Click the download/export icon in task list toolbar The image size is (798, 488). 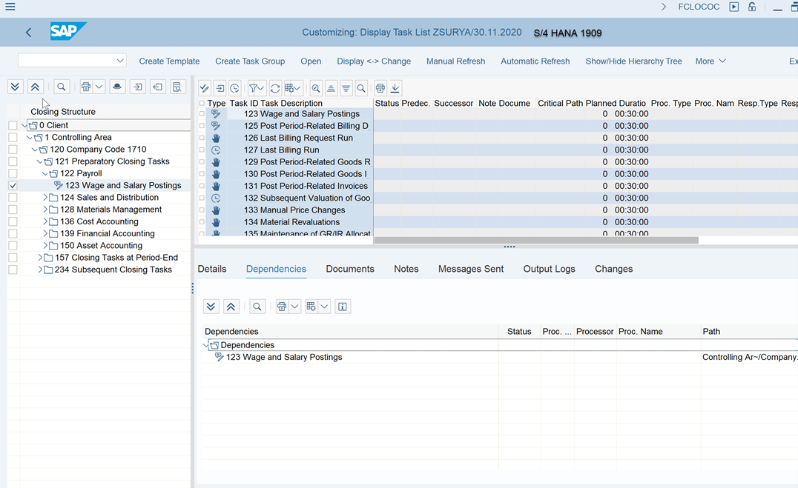(x=395, y=88)
